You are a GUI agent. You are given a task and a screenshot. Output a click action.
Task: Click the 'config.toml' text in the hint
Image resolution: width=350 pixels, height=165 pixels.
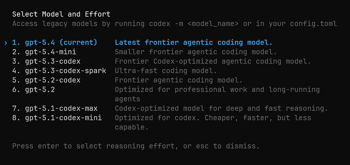pos(314,24)
